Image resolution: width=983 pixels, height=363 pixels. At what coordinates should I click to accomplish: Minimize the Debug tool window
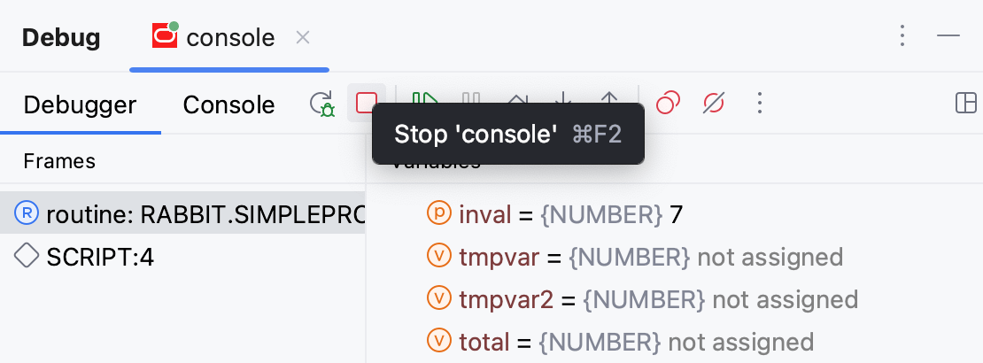948,35
